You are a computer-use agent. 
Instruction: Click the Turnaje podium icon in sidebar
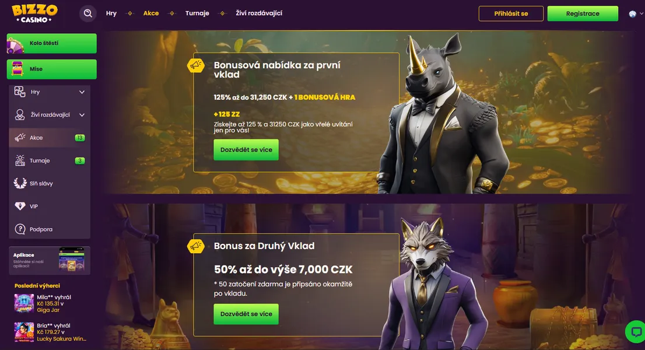pos(18,160)
